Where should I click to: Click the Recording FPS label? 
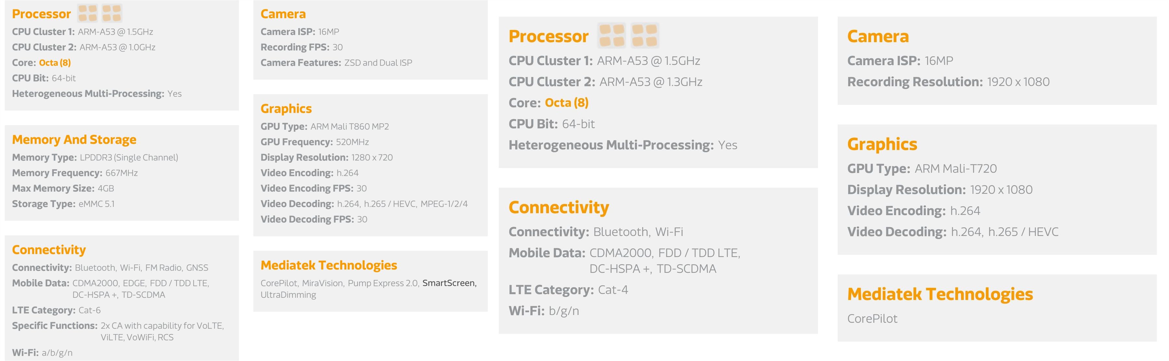coord(294,47)
